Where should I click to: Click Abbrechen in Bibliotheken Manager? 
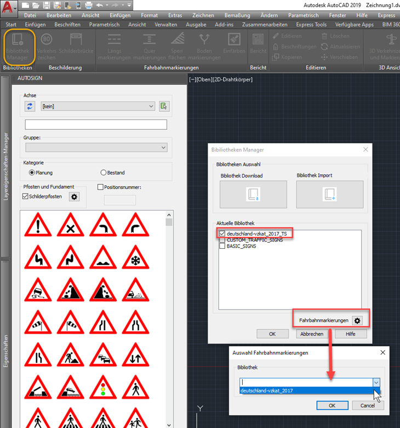(312, 334)
